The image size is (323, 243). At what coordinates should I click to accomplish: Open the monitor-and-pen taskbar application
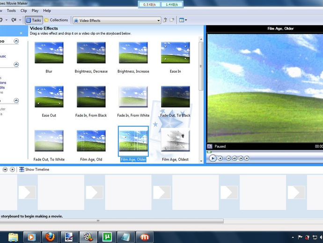69,237
